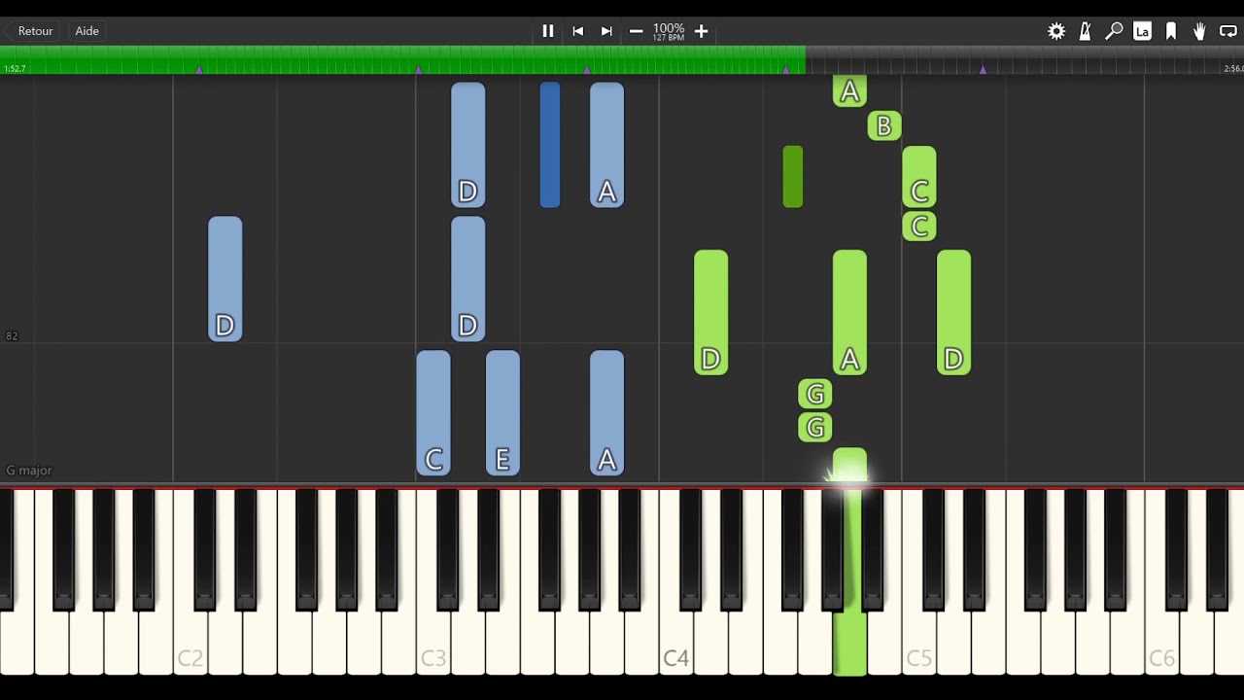The width and height of the screenshot is (1244, 700).
Task: Select the last purple bookmark marker on gray section
Action: coord(983,70)
